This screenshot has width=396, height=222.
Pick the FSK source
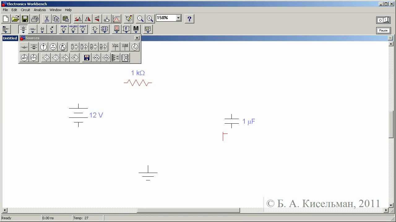coord(106,58)
